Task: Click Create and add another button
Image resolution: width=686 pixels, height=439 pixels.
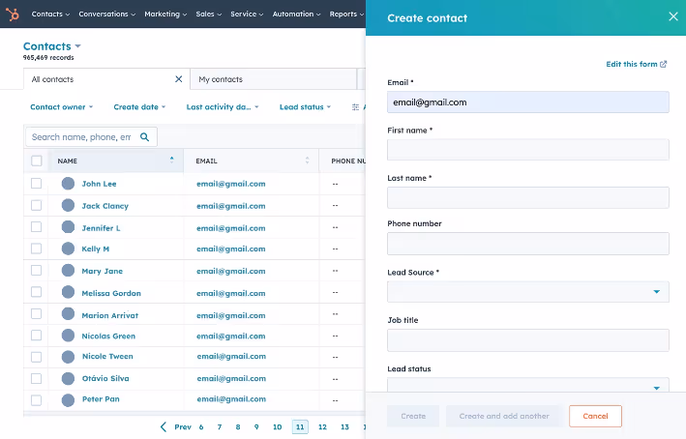Action: [x=504, y=416]
